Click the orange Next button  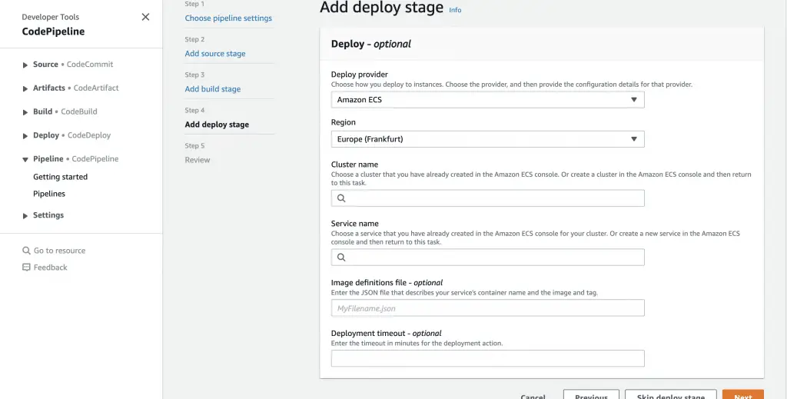pos(743,394)
